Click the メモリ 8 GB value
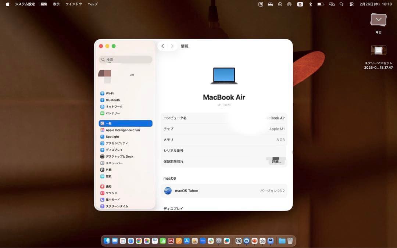Screen dimensions: 397x248 280,140
